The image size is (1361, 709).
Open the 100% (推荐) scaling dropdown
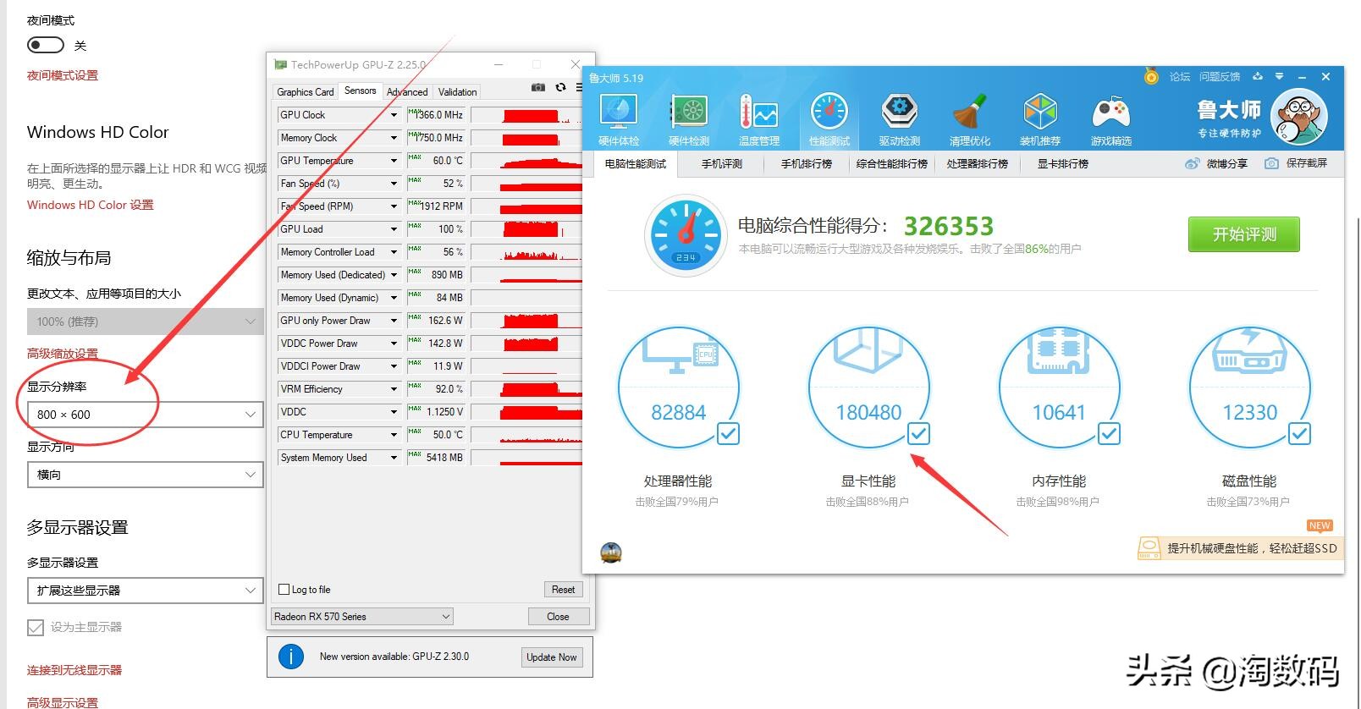(146, 322)
